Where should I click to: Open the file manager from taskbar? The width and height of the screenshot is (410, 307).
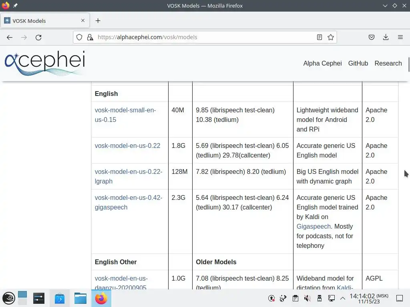tap(80, 298)
